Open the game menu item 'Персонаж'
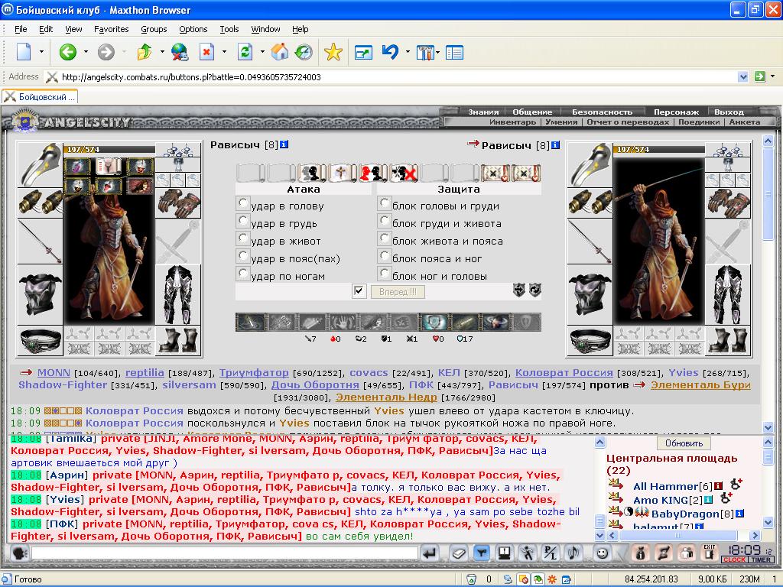Image resolution: width=783 pixels, height=587 pixels. (x=676, y=112)
